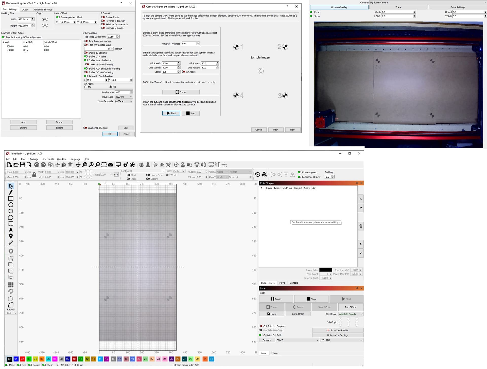
Task: Open the Start From Absolute Coords dropdown
Action: 351,314
